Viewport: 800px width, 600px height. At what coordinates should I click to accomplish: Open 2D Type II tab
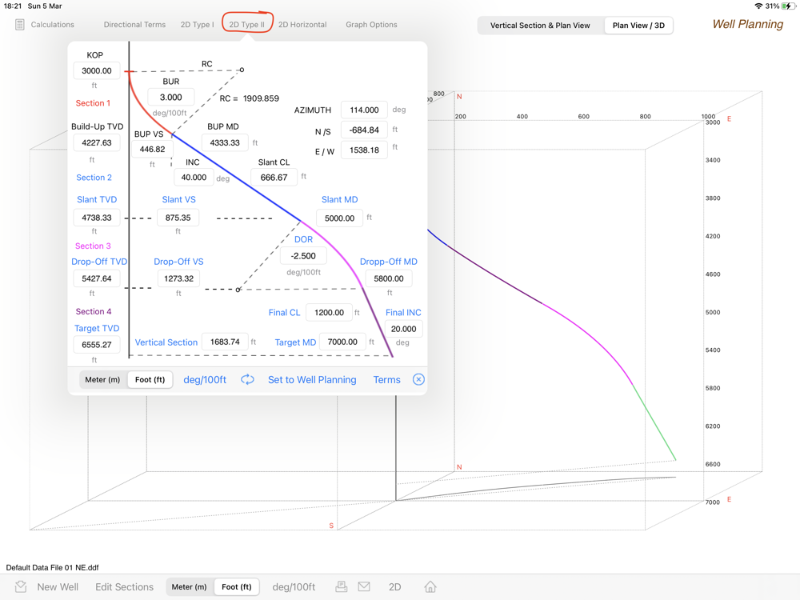pyautogui.click(x=247, y=25)
